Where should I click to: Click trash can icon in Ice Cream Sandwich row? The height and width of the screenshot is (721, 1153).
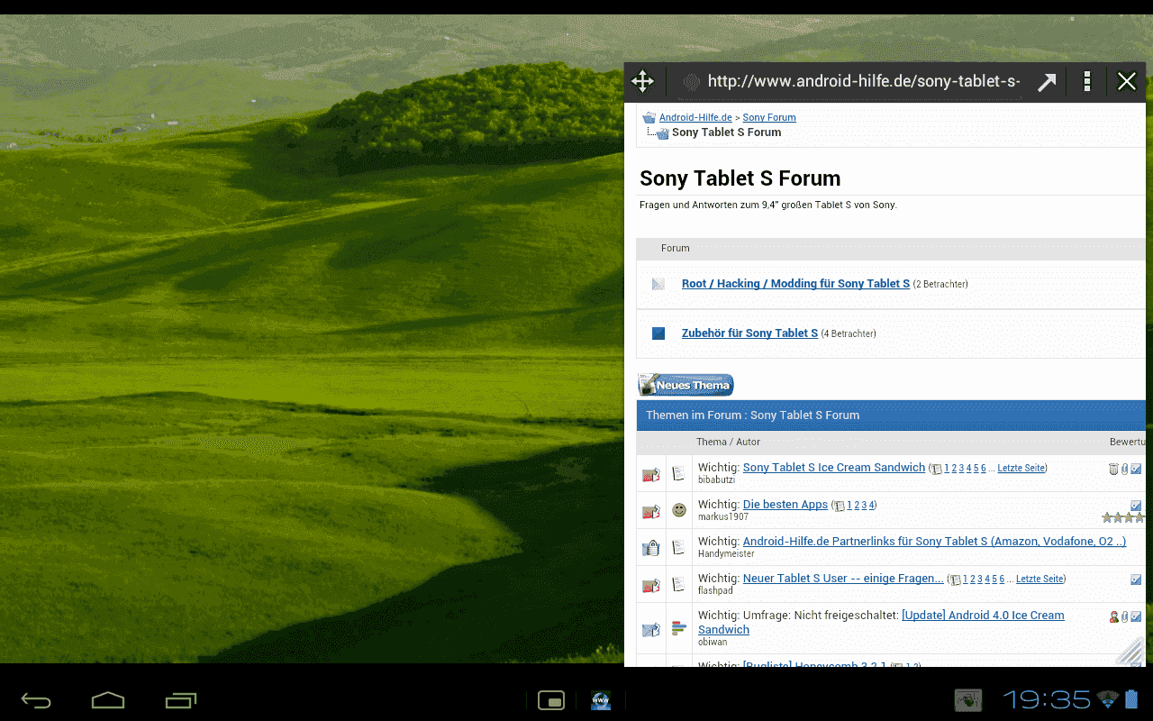click(1113, 469)
